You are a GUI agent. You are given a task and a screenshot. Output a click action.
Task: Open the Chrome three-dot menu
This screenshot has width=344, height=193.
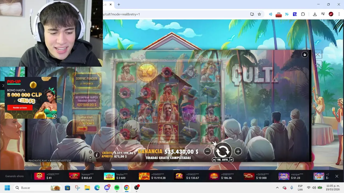point(339,14)
